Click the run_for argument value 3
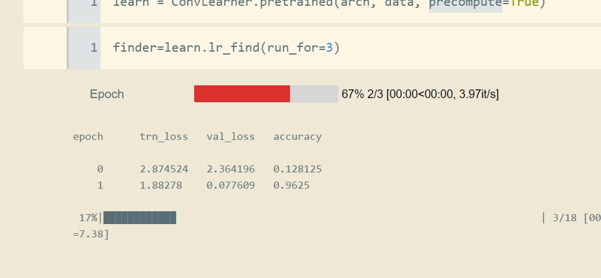The width and height of the screenshot is (601, 278). [x=329, y=48]
